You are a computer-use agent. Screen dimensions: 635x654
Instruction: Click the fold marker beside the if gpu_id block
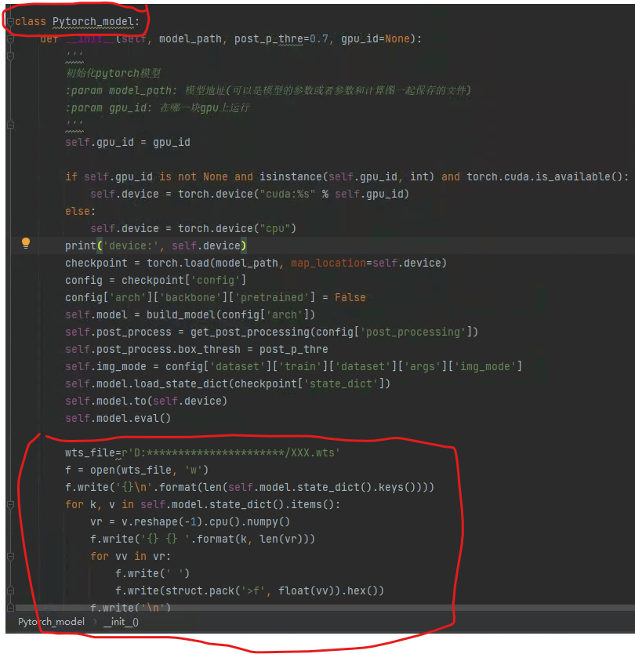[9, 176]
